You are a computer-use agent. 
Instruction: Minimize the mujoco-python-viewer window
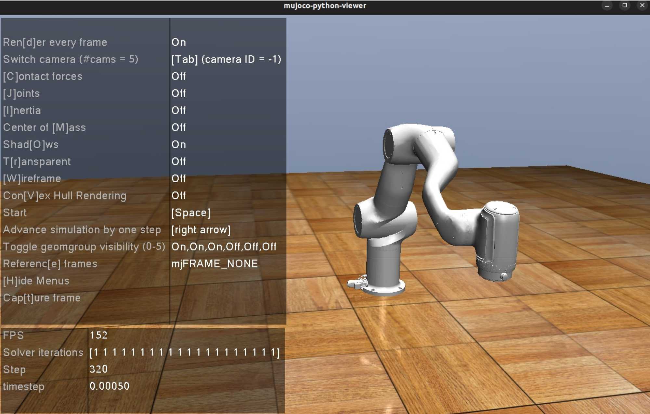point(607,6)
